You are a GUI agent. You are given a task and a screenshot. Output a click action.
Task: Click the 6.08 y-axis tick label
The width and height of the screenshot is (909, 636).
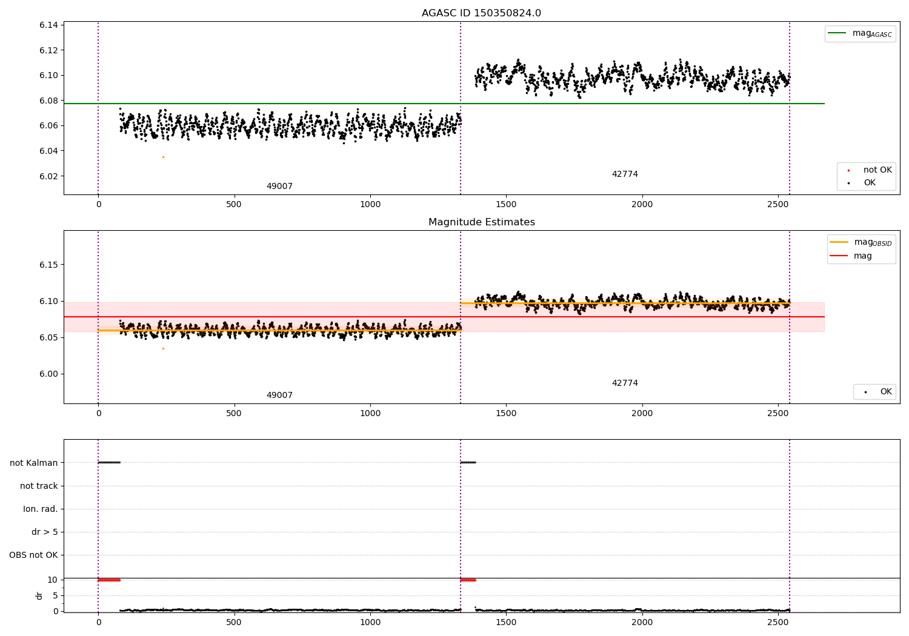pos(48,101)
